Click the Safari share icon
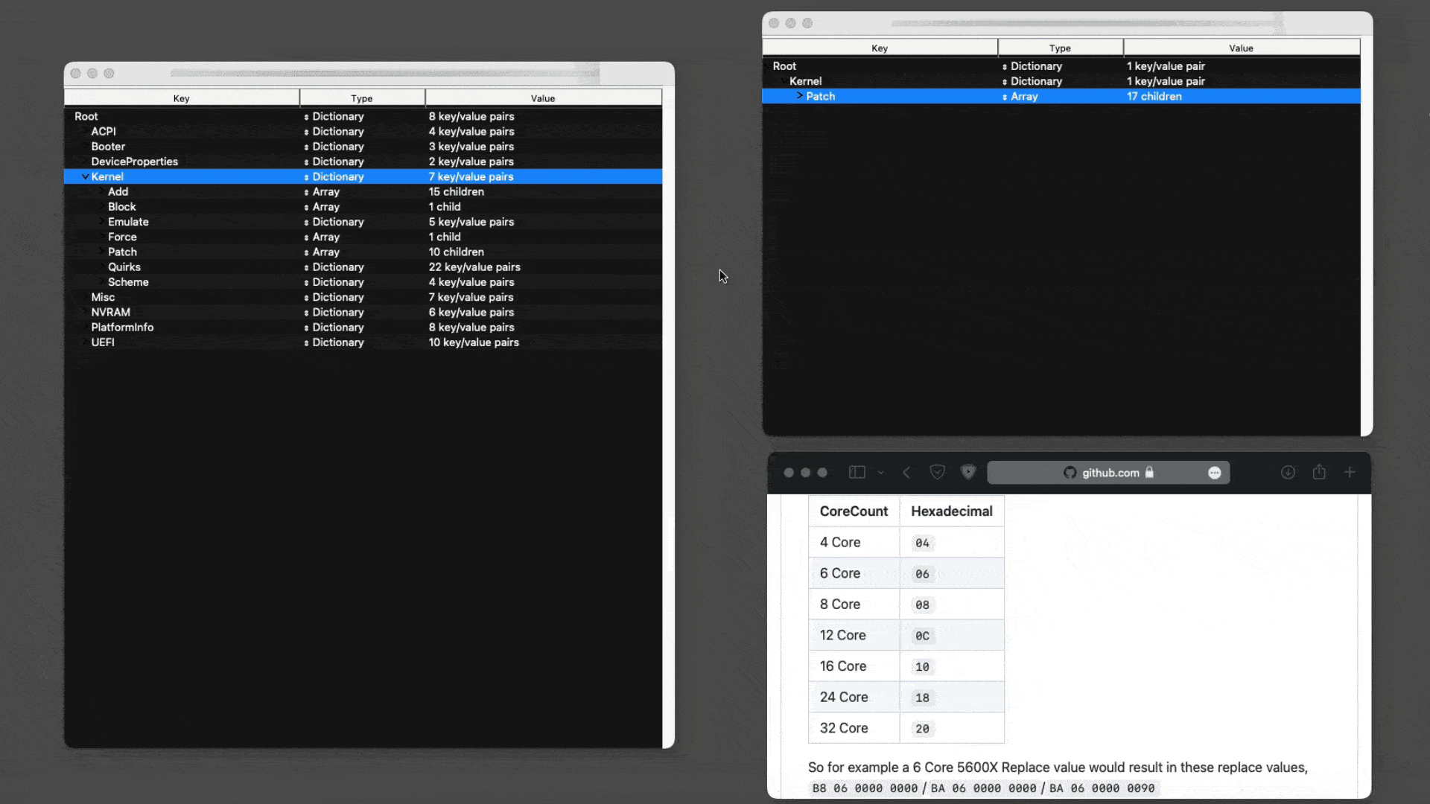 [1319, 472]
